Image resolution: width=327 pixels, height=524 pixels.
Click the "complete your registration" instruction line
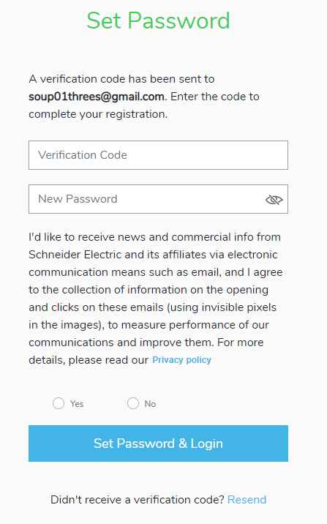pyautogui.click(x=98, y=114)
